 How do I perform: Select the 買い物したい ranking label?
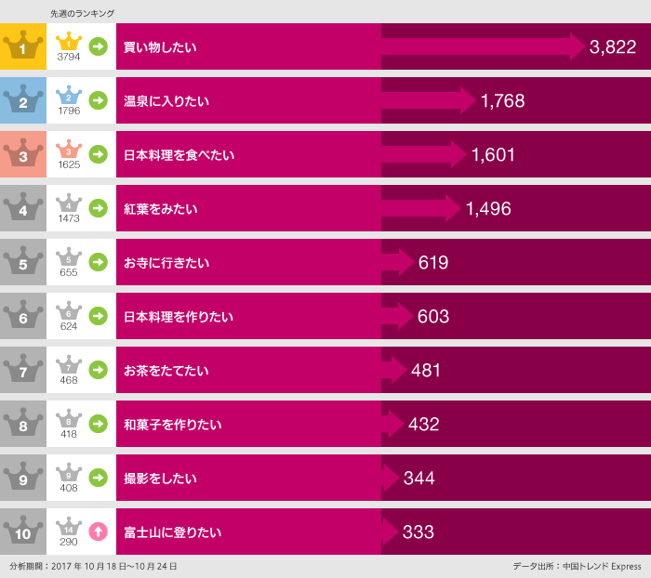[x=160, y=46]
